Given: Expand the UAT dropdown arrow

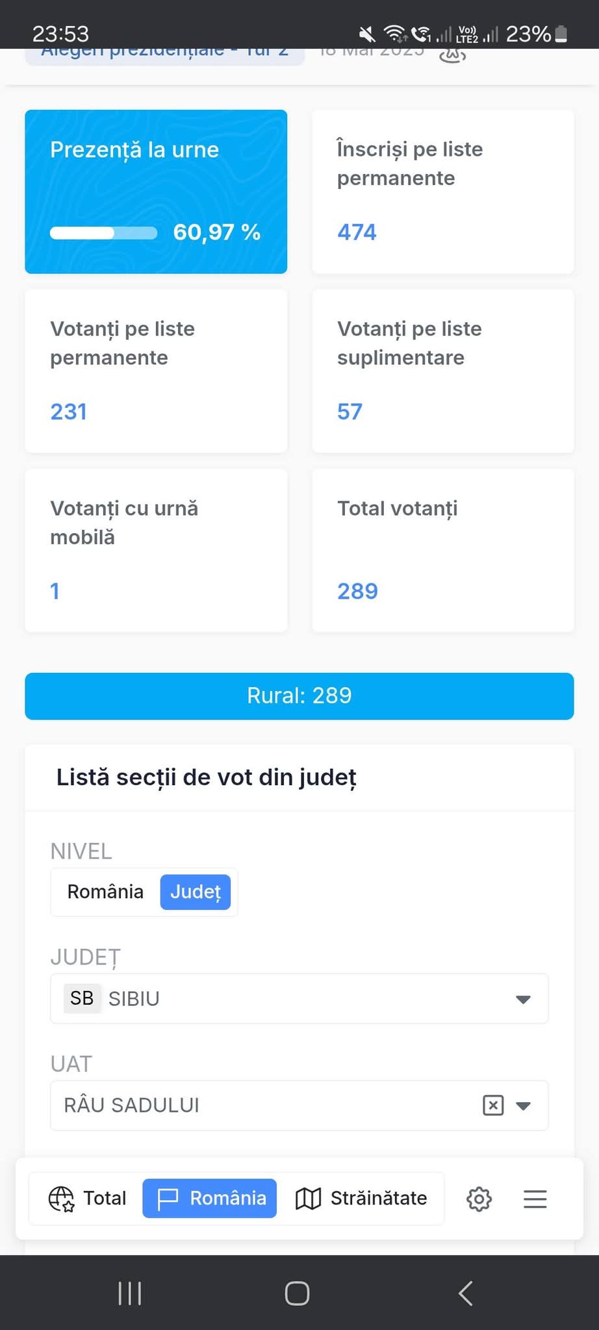Looking at the screenshot, I should 523,1105.
